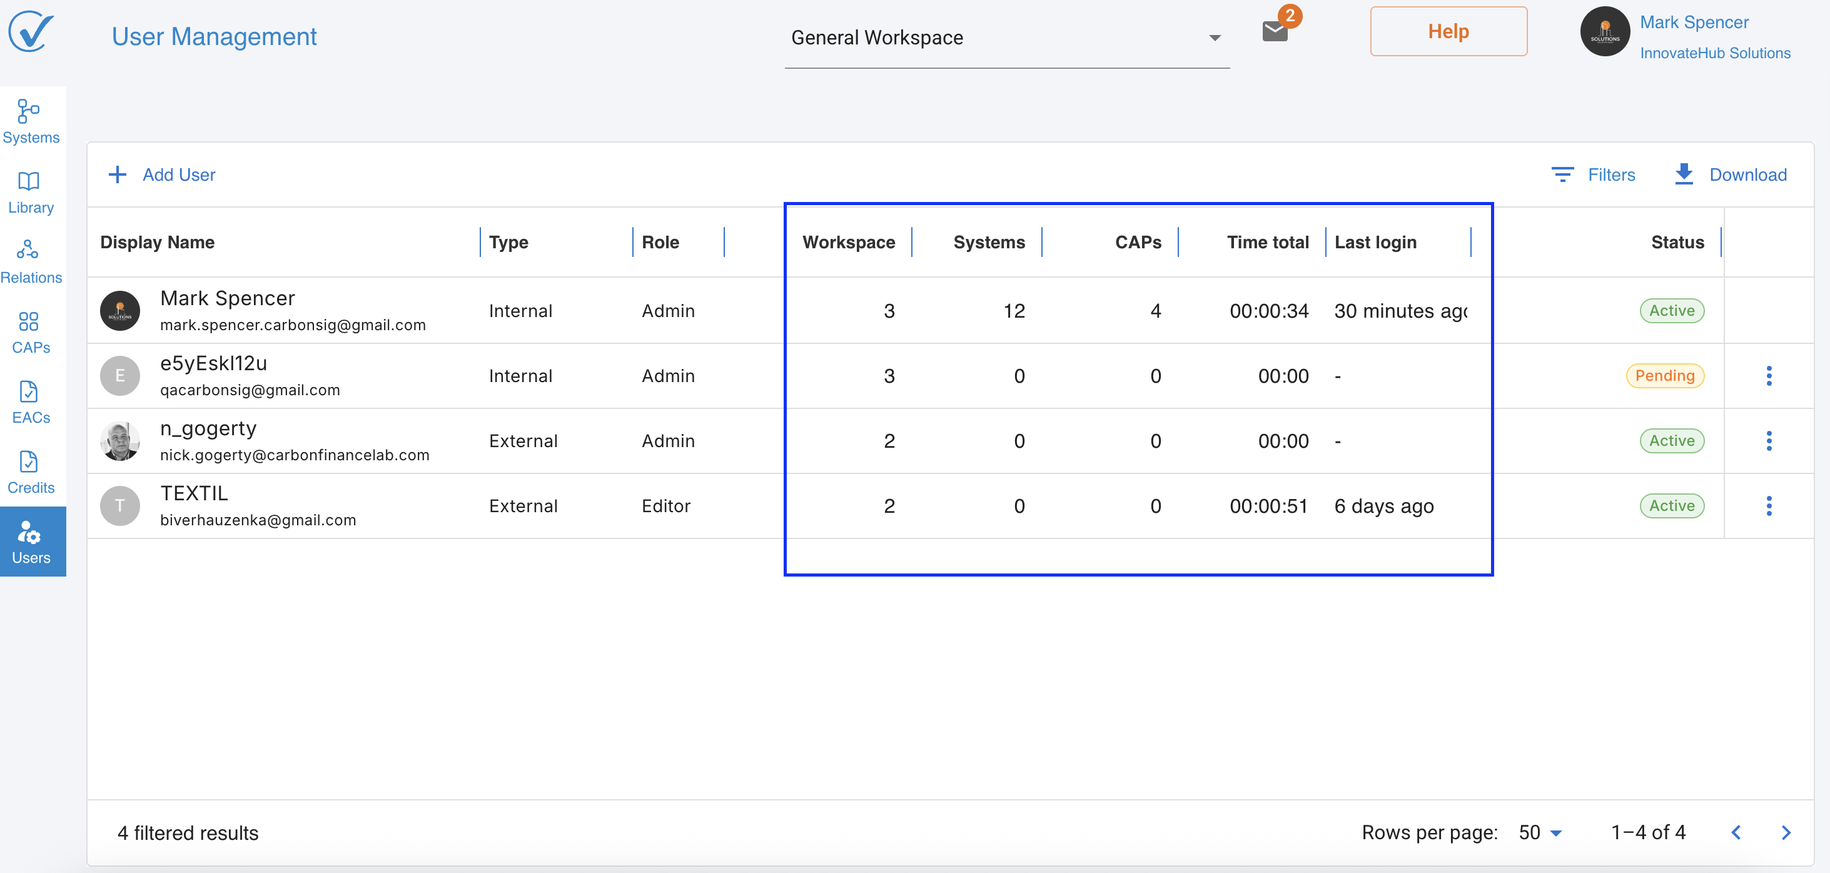
Task: Open three-dot menu for e5yEskl12u row
Action: (1768, 376)
